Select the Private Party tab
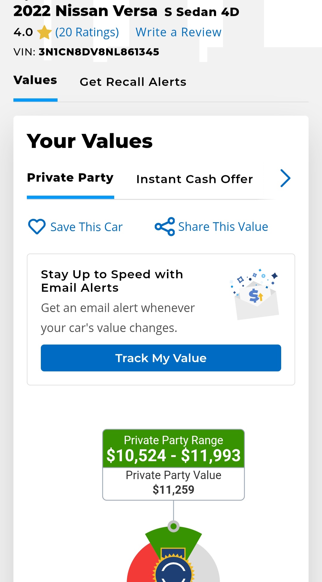 pyautogui.click(x=70, y=178)
